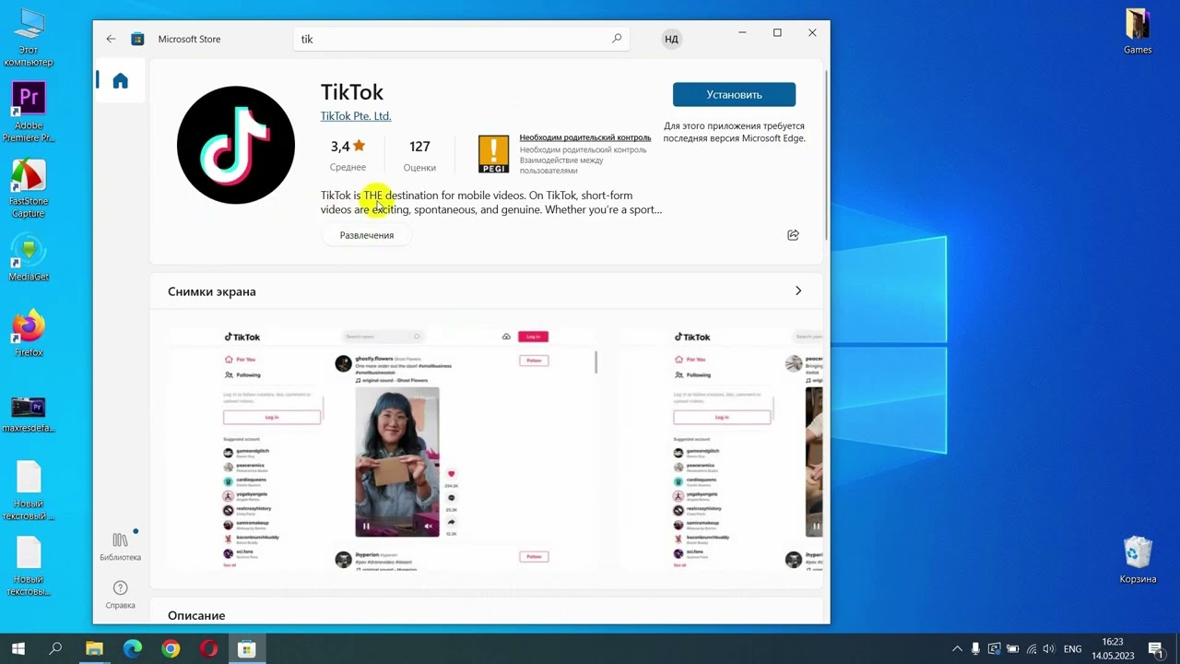Open Firefox desktop shortcut
Image resolution: width=1180 pixels, height=664 pixels.
click(x=29, y=333)
